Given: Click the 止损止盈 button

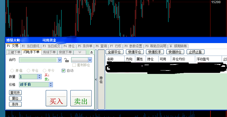Looking at the screenshot, I should pyautogui.click(x=195, y=52).
